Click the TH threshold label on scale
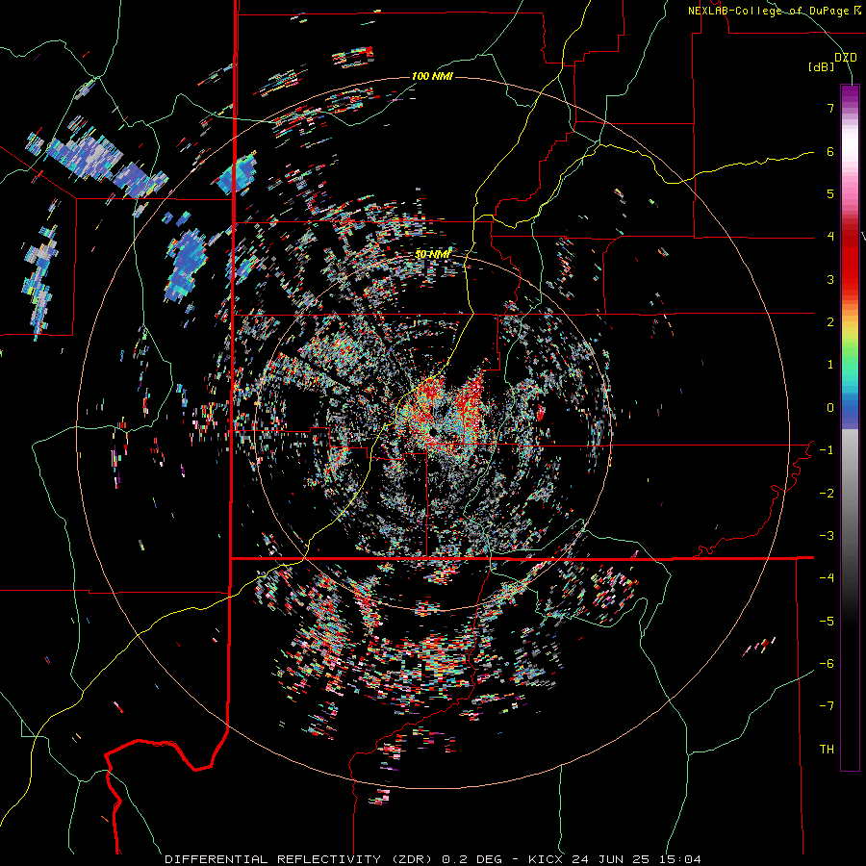Screen dimensions: 866x866 point(827,749)
